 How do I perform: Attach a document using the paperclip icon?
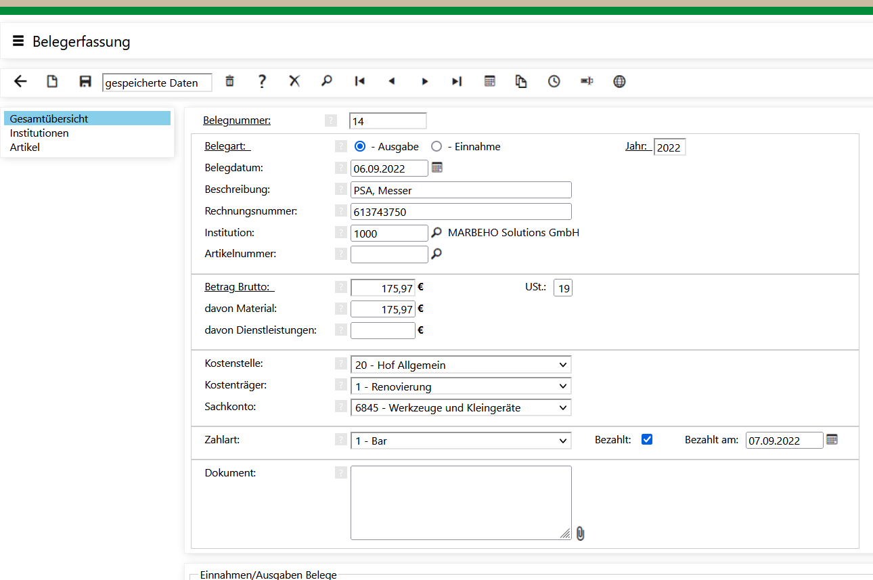pos(580,534)
